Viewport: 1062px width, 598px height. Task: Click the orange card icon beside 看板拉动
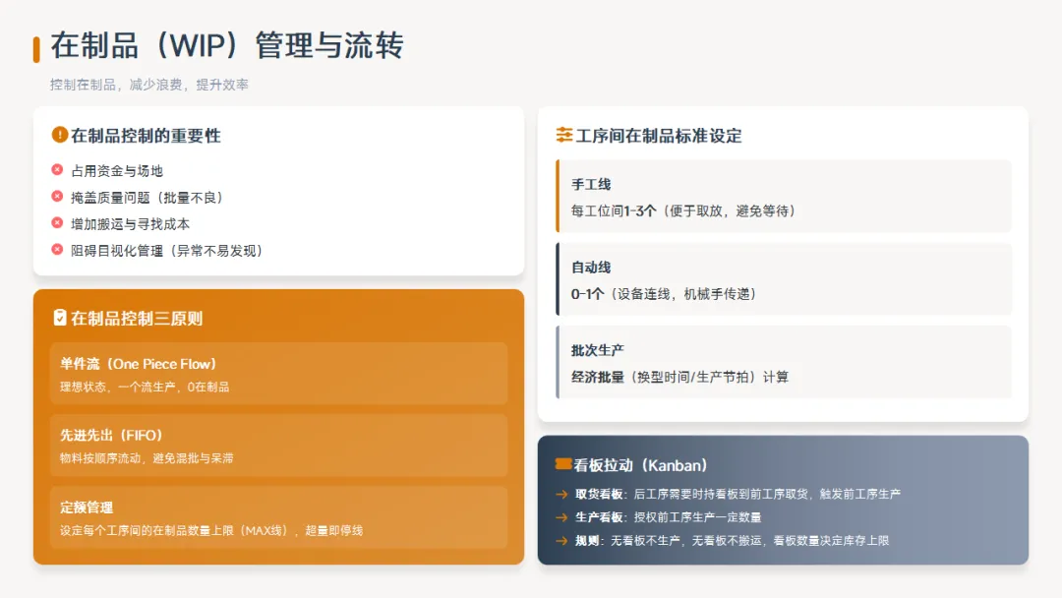click(x=562, y=464)
